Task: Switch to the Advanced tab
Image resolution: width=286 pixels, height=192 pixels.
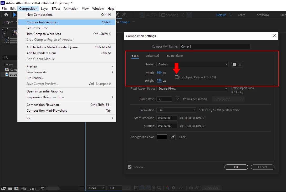Action: [152, 56]
